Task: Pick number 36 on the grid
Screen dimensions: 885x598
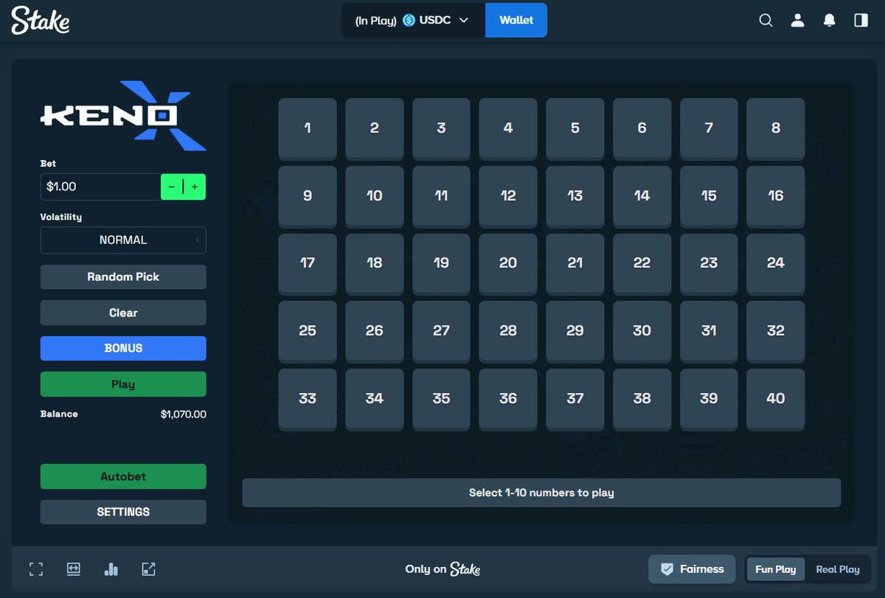Action: click(x=508, y=400)
